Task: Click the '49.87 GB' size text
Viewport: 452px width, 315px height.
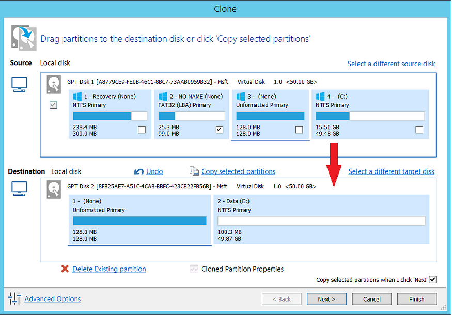Action: (229, 239)
